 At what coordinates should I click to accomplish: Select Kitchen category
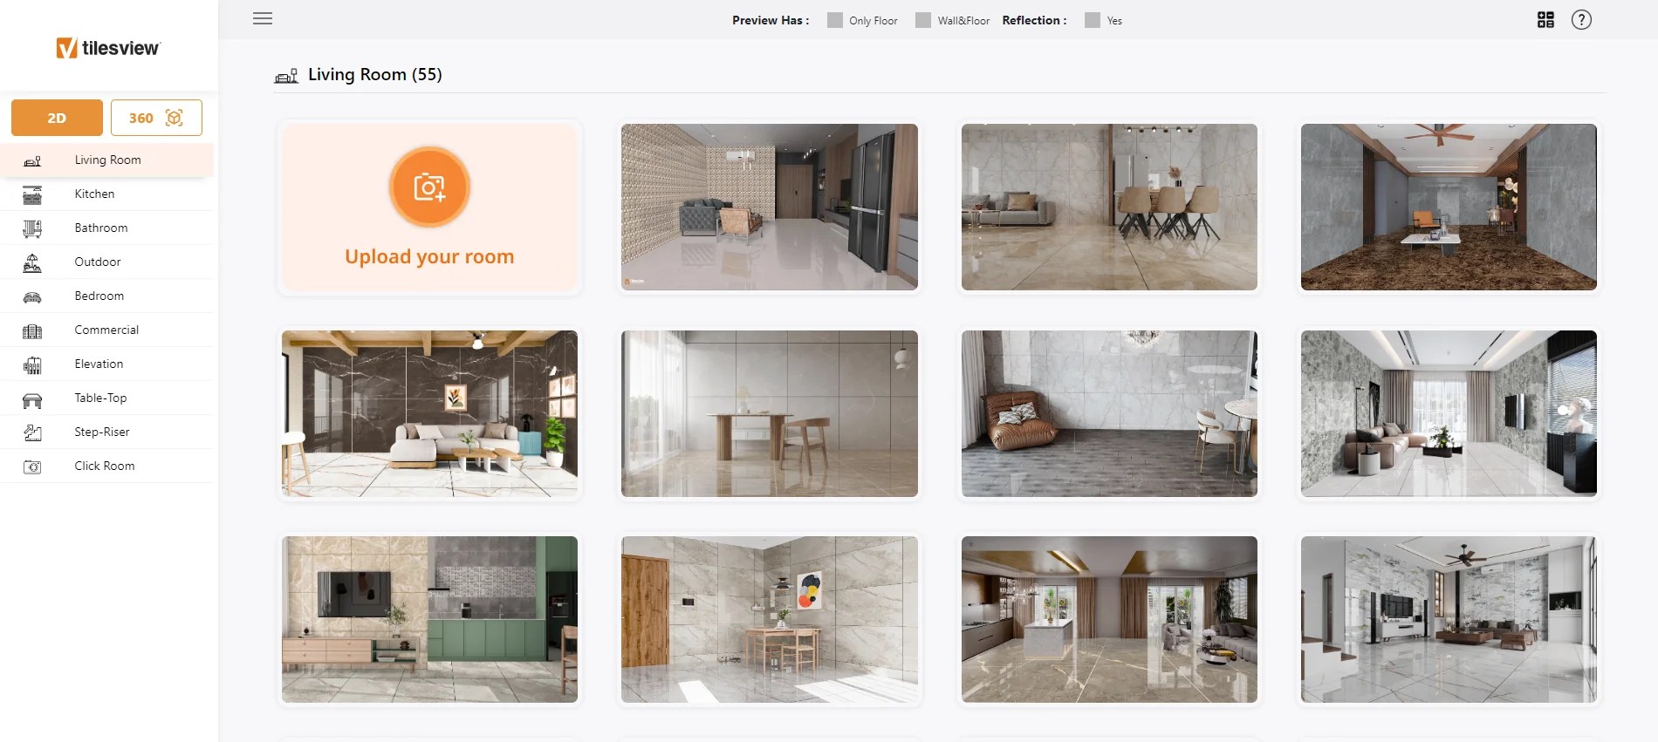click(x=106, y=194)
